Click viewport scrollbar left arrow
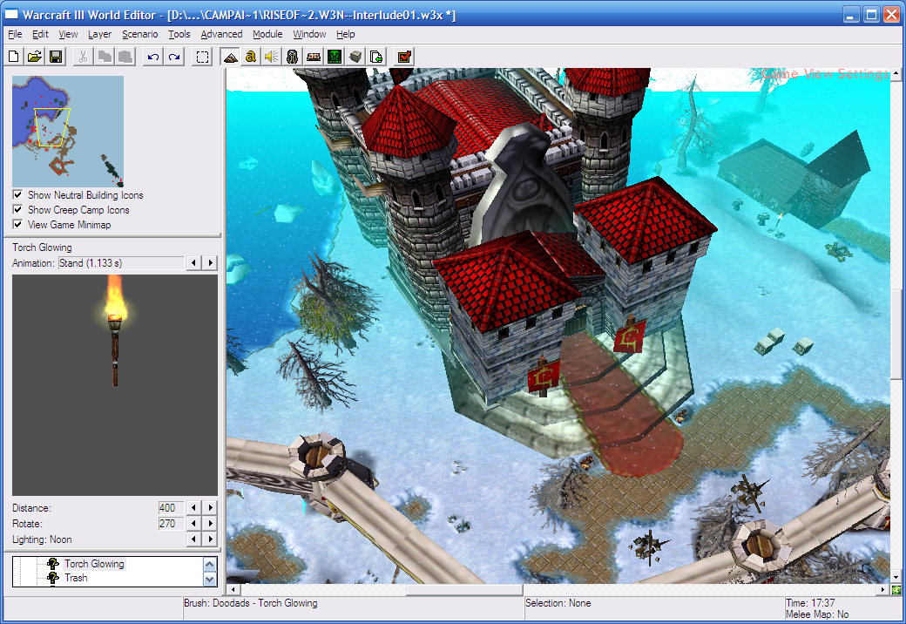The height and width of the screenshot is (624, 906). tap(233, 590)
